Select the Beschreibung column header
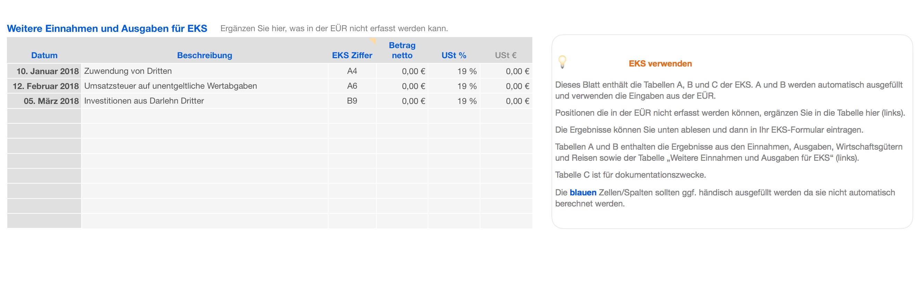The height and width of the screenshot is (291, 924). (204, 55)
